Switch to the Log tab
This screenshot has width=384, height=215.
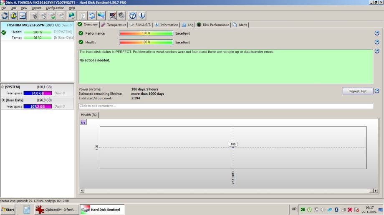[x=187, y=25]
